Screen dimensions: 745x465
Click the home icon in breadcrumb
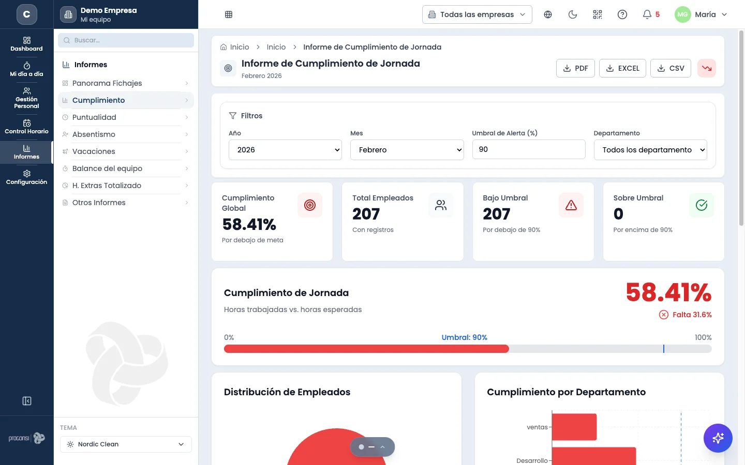click(224, 47)
